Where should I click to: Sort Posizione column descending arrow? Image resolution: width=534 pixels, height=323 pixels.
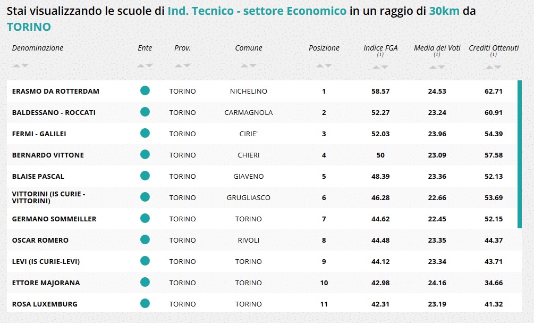click(x=328, y=65)
